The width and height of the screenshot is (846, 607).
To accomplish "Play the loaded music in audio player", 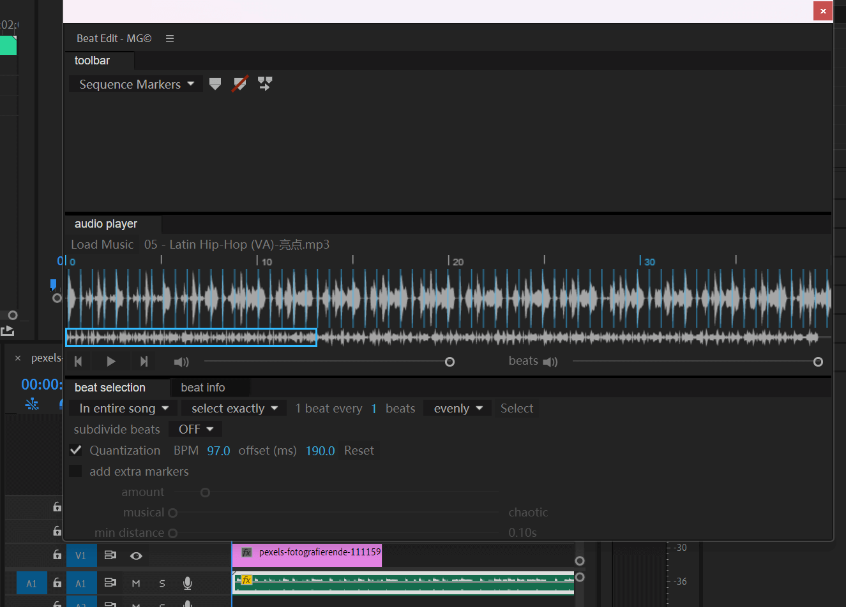I will 111,362.
